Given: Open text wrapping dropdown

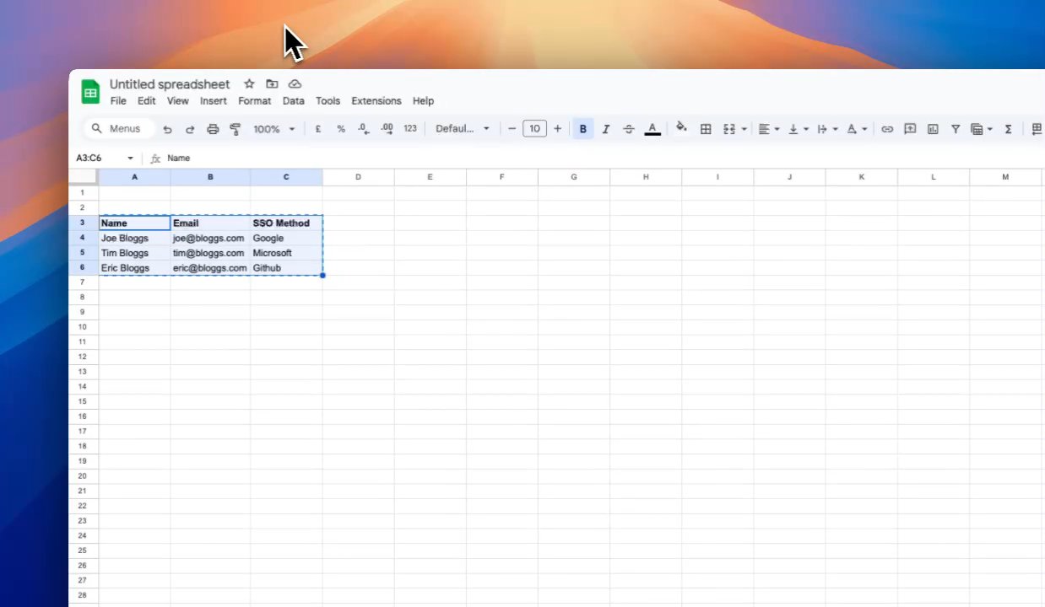Looking at the screenshot, I should coord(827,129).
